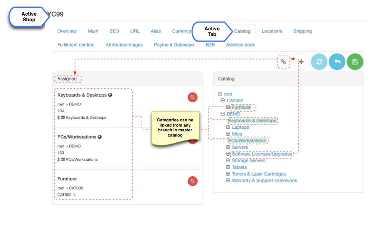
Task: Click the blue undo back arrow button
Action: point(337,62)
